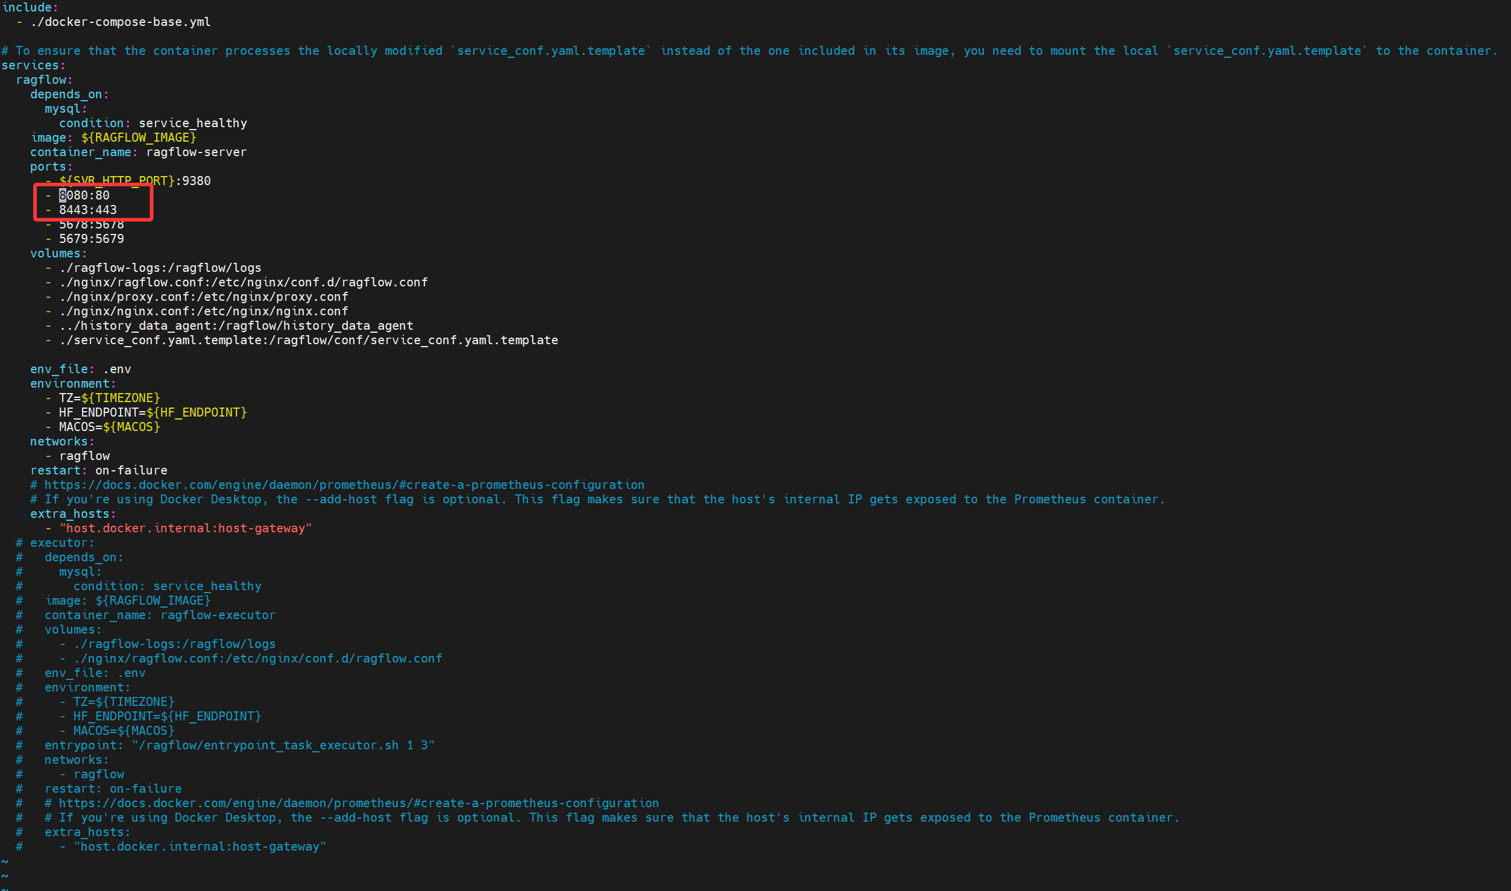Image resolution: width=1511 pixels, height=891 pixels.
Task: Click the "include:" key at the top
Action: 30,7
